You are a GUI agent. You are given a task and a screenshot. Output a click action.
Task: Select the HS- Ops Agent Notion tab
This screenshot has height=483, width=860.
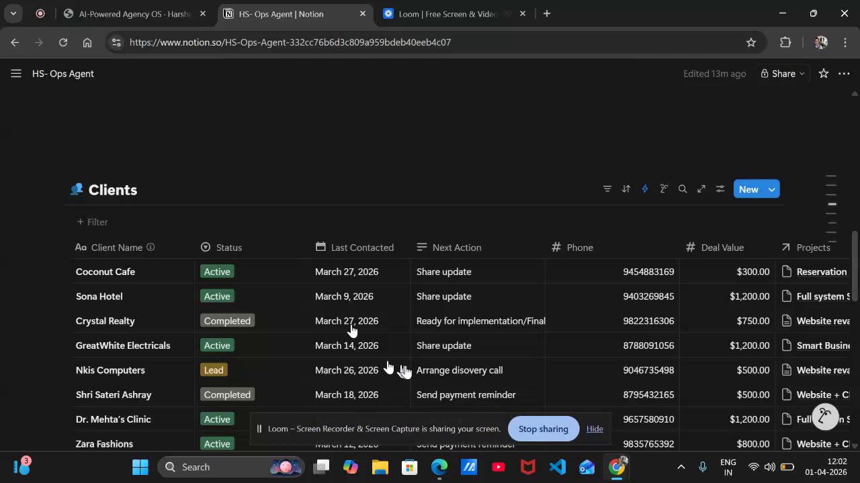point(296,13)
